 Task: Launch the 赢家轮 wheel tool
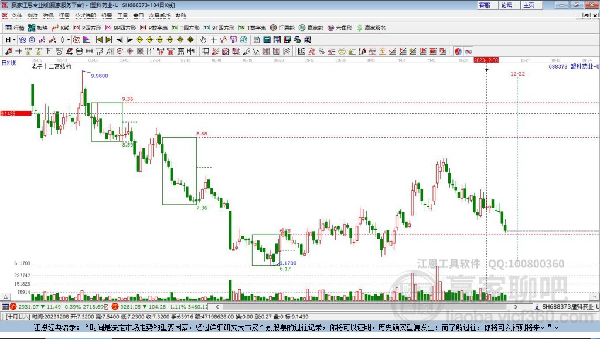pos(311,28)
